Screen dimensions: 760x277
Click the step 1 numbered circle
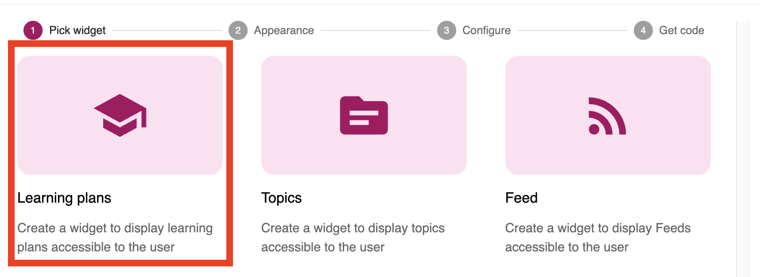33,31
